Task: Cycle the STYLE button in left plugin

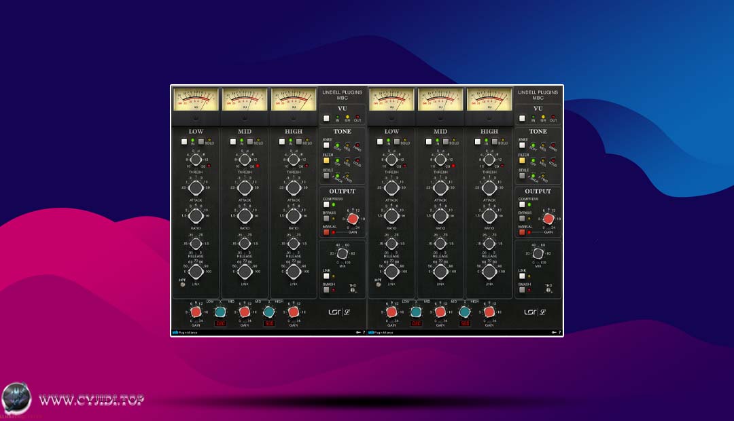Action: (x=326, y=176)
